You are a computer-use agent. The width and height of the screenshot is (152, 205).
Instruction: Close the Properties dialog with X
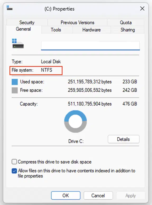click(x=142, y=9)
